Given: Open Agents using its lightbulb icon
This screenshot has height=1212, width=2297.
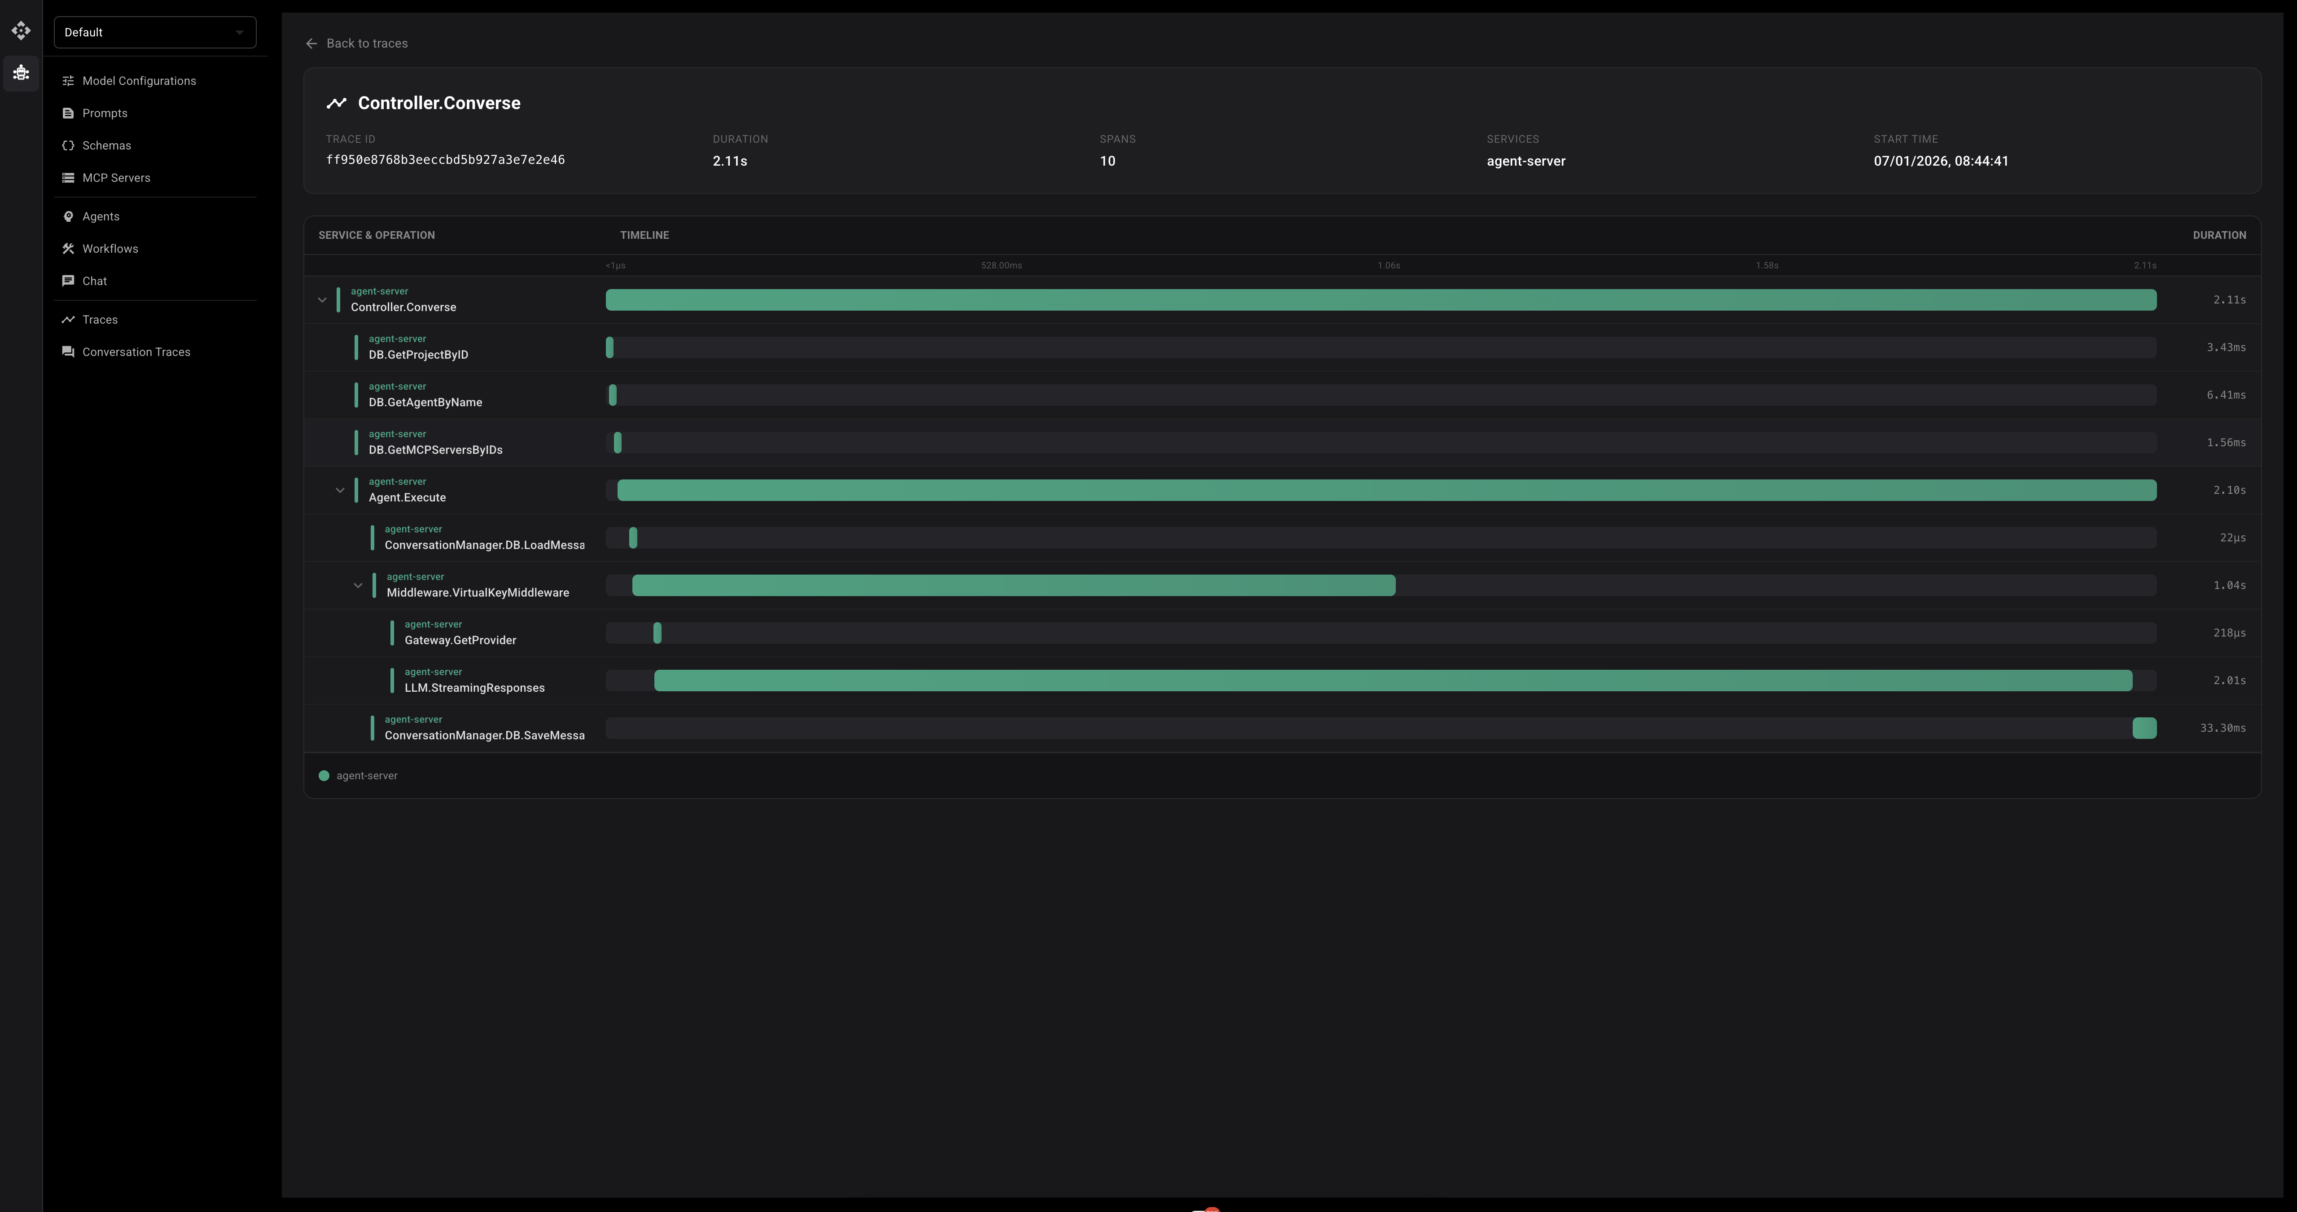Looking at the screenshot, I should point(68,216).
